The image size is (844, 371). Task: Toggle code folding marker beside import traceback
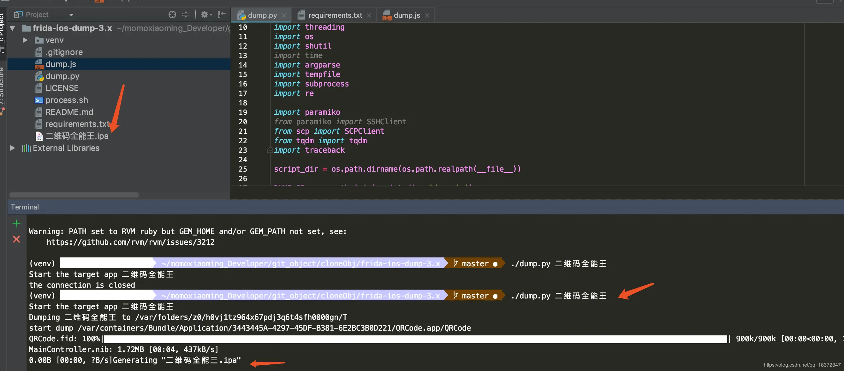pos(270,150)
